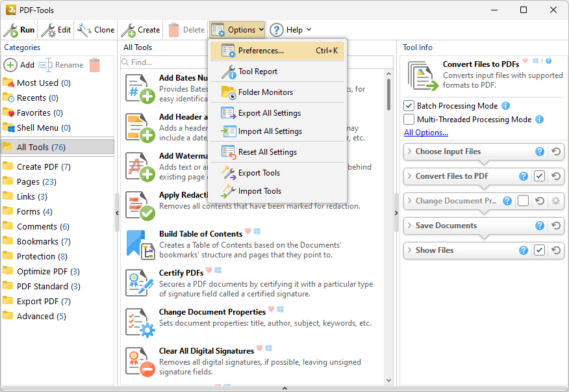569x392 pixels.
Task: Clone the selected tool
Action: [x=96, y=30]
